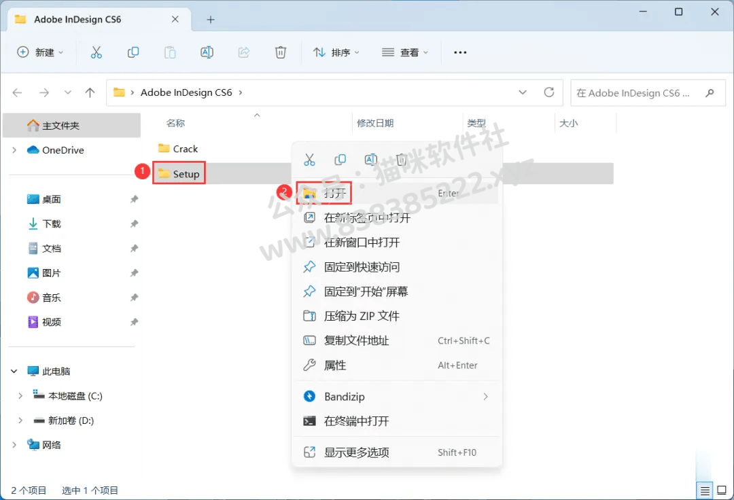
Task: Select 压缩为 ZIP 文件 menu entry
Action: [396, 316]
